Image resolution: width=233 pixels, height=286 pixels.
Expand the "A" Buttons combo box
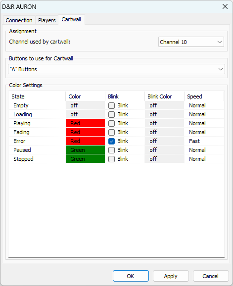[116, 69]
